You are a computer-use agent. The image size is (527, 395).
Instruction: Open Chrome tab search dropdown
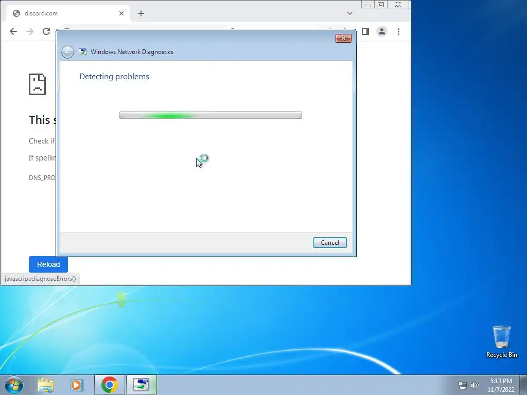point(350,13)
